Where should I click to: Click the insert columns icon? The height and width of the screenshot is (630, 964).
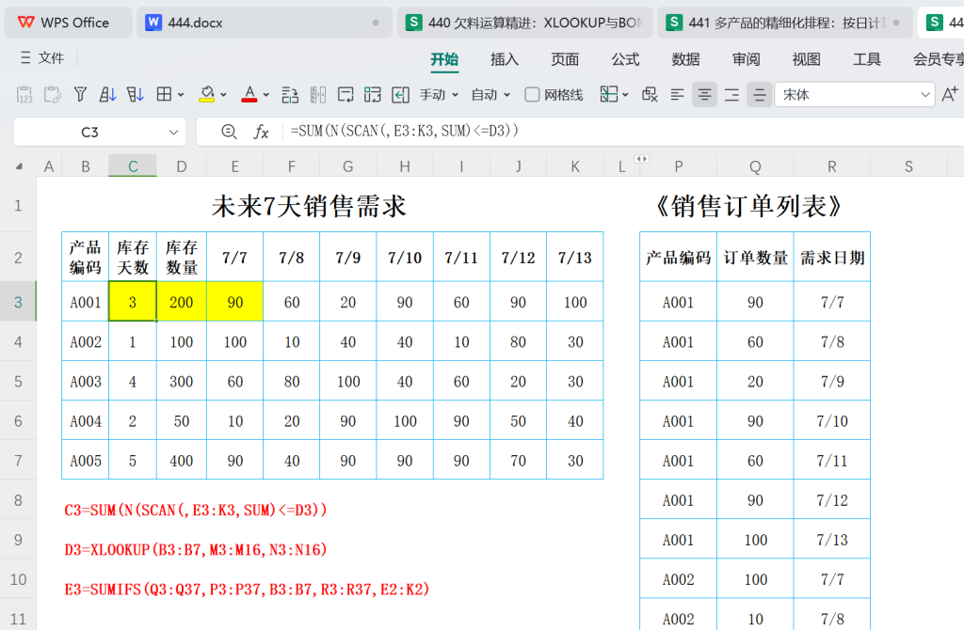[318, 95]
